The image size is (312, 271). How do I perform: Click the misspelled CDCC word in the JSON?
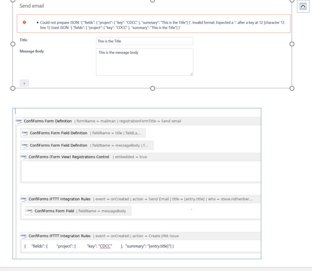pos(106,246)
